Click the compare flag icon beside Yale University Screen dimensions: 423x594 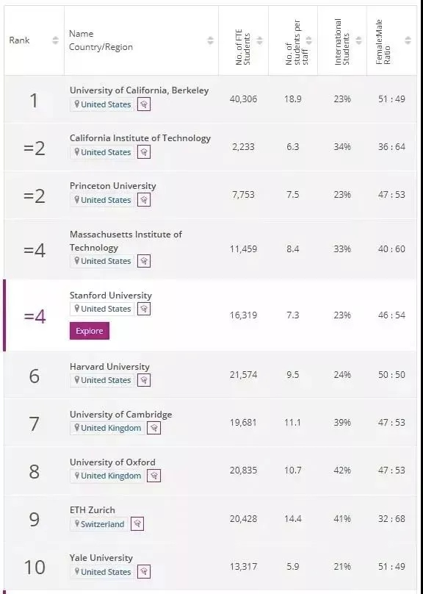143,572
